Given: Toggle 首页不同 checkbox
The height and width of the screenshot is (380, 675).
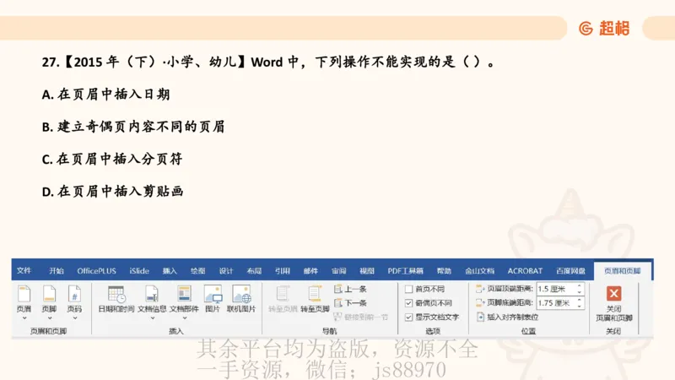Looking at the screenshot, I should coord(408,289).
